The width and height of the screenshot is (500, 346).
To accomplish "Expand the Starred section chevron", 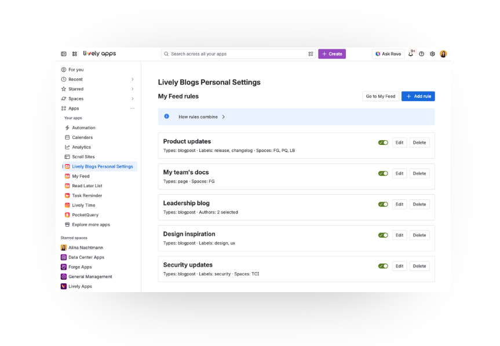I will click(x=132, y=89).
